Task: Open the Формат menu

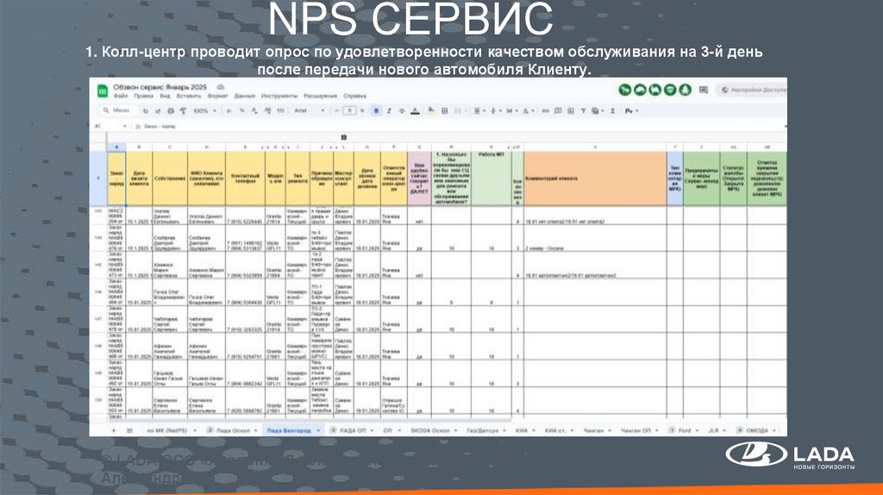Action: coord(217,97)
